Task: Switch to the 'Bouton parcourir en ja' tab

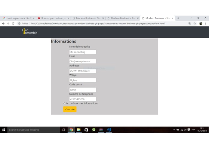Action: tap(53, 18)
